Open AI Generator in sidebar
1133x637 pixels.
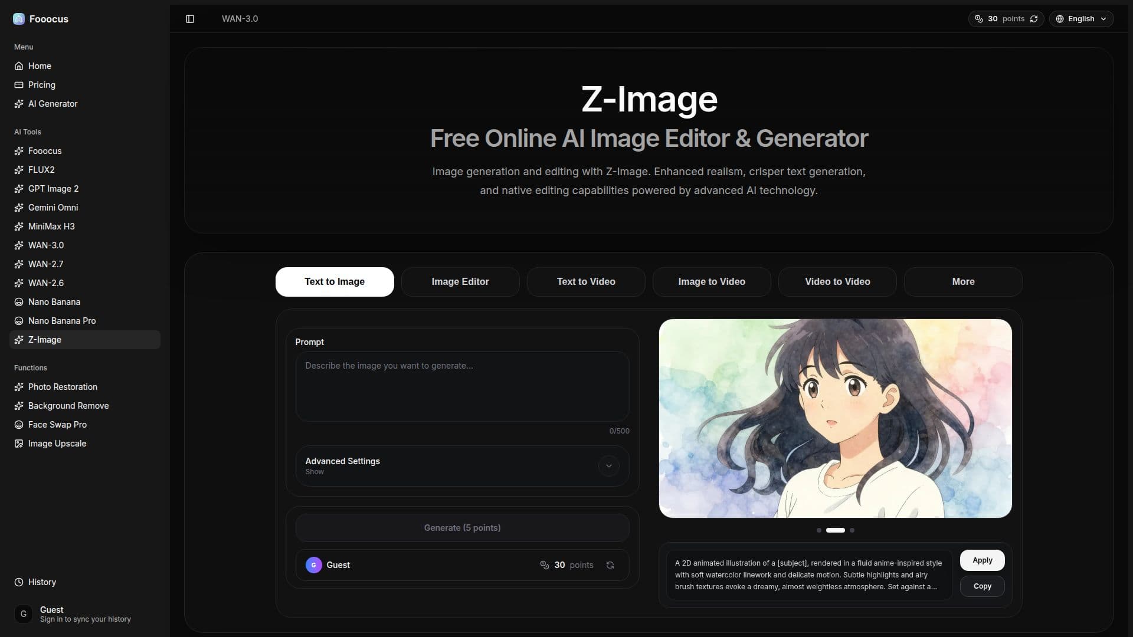[85, 104]
